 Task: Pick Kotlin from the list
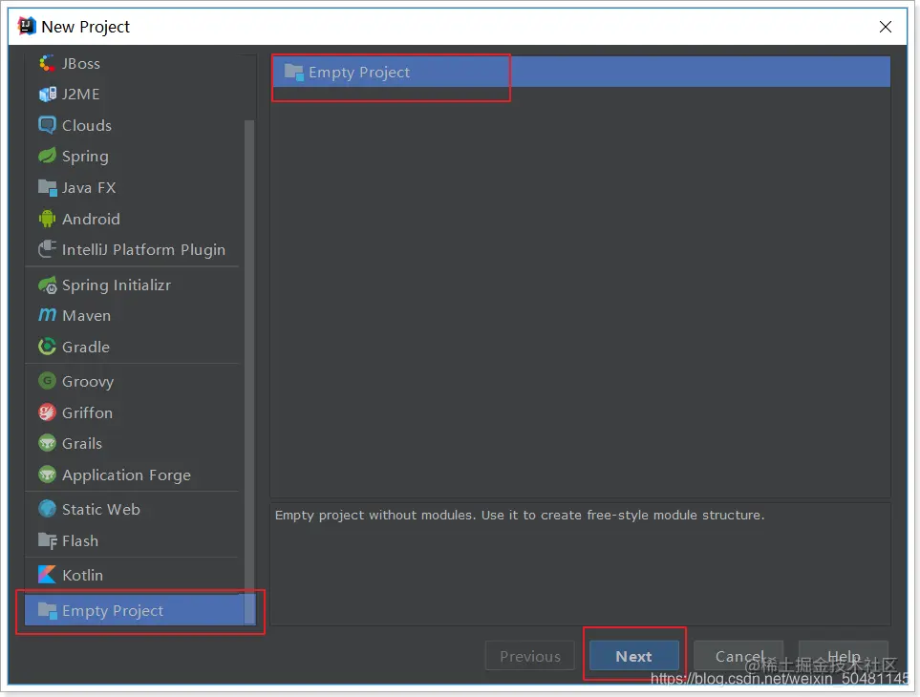pos(134,575)
